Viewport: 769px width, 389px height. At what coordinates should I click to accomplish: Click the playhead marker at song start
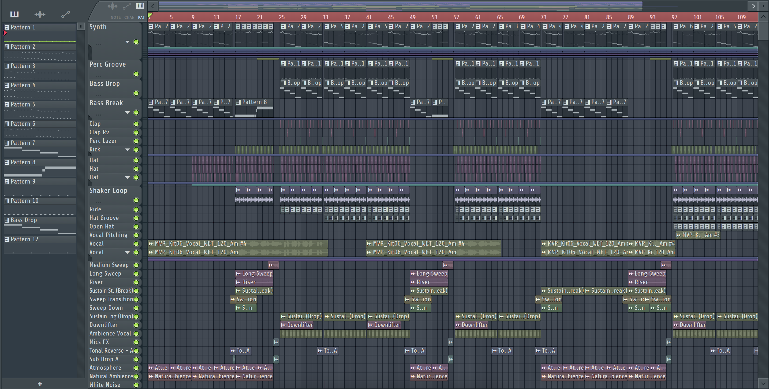click(150, 16)
